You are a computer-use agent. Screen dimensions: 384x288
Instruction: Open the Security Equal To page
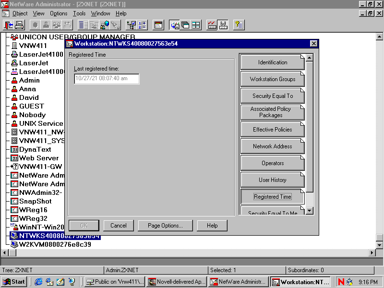pos(273,96)
